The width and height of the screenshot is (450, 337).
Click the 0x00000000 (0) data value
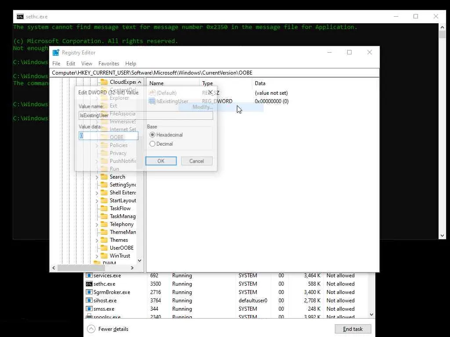pos(272,101)
